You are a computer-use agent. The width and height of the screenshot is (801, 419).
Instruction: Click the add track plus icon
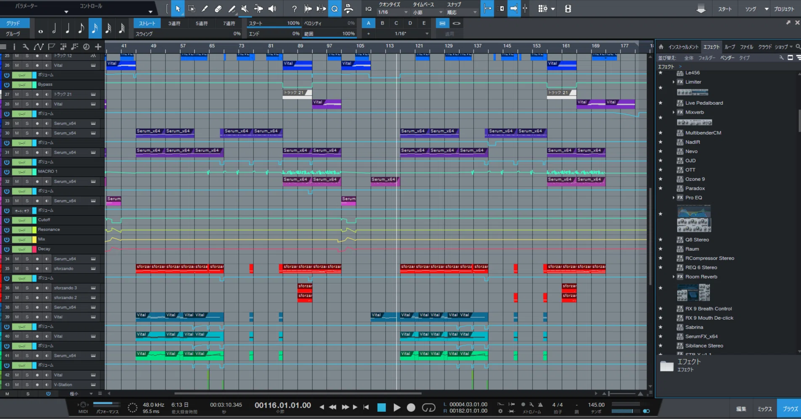tap(98, 47)
